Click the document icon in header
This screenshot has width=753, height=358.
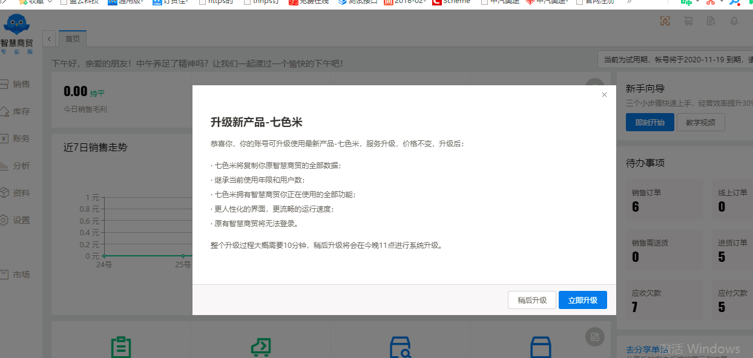711,21
